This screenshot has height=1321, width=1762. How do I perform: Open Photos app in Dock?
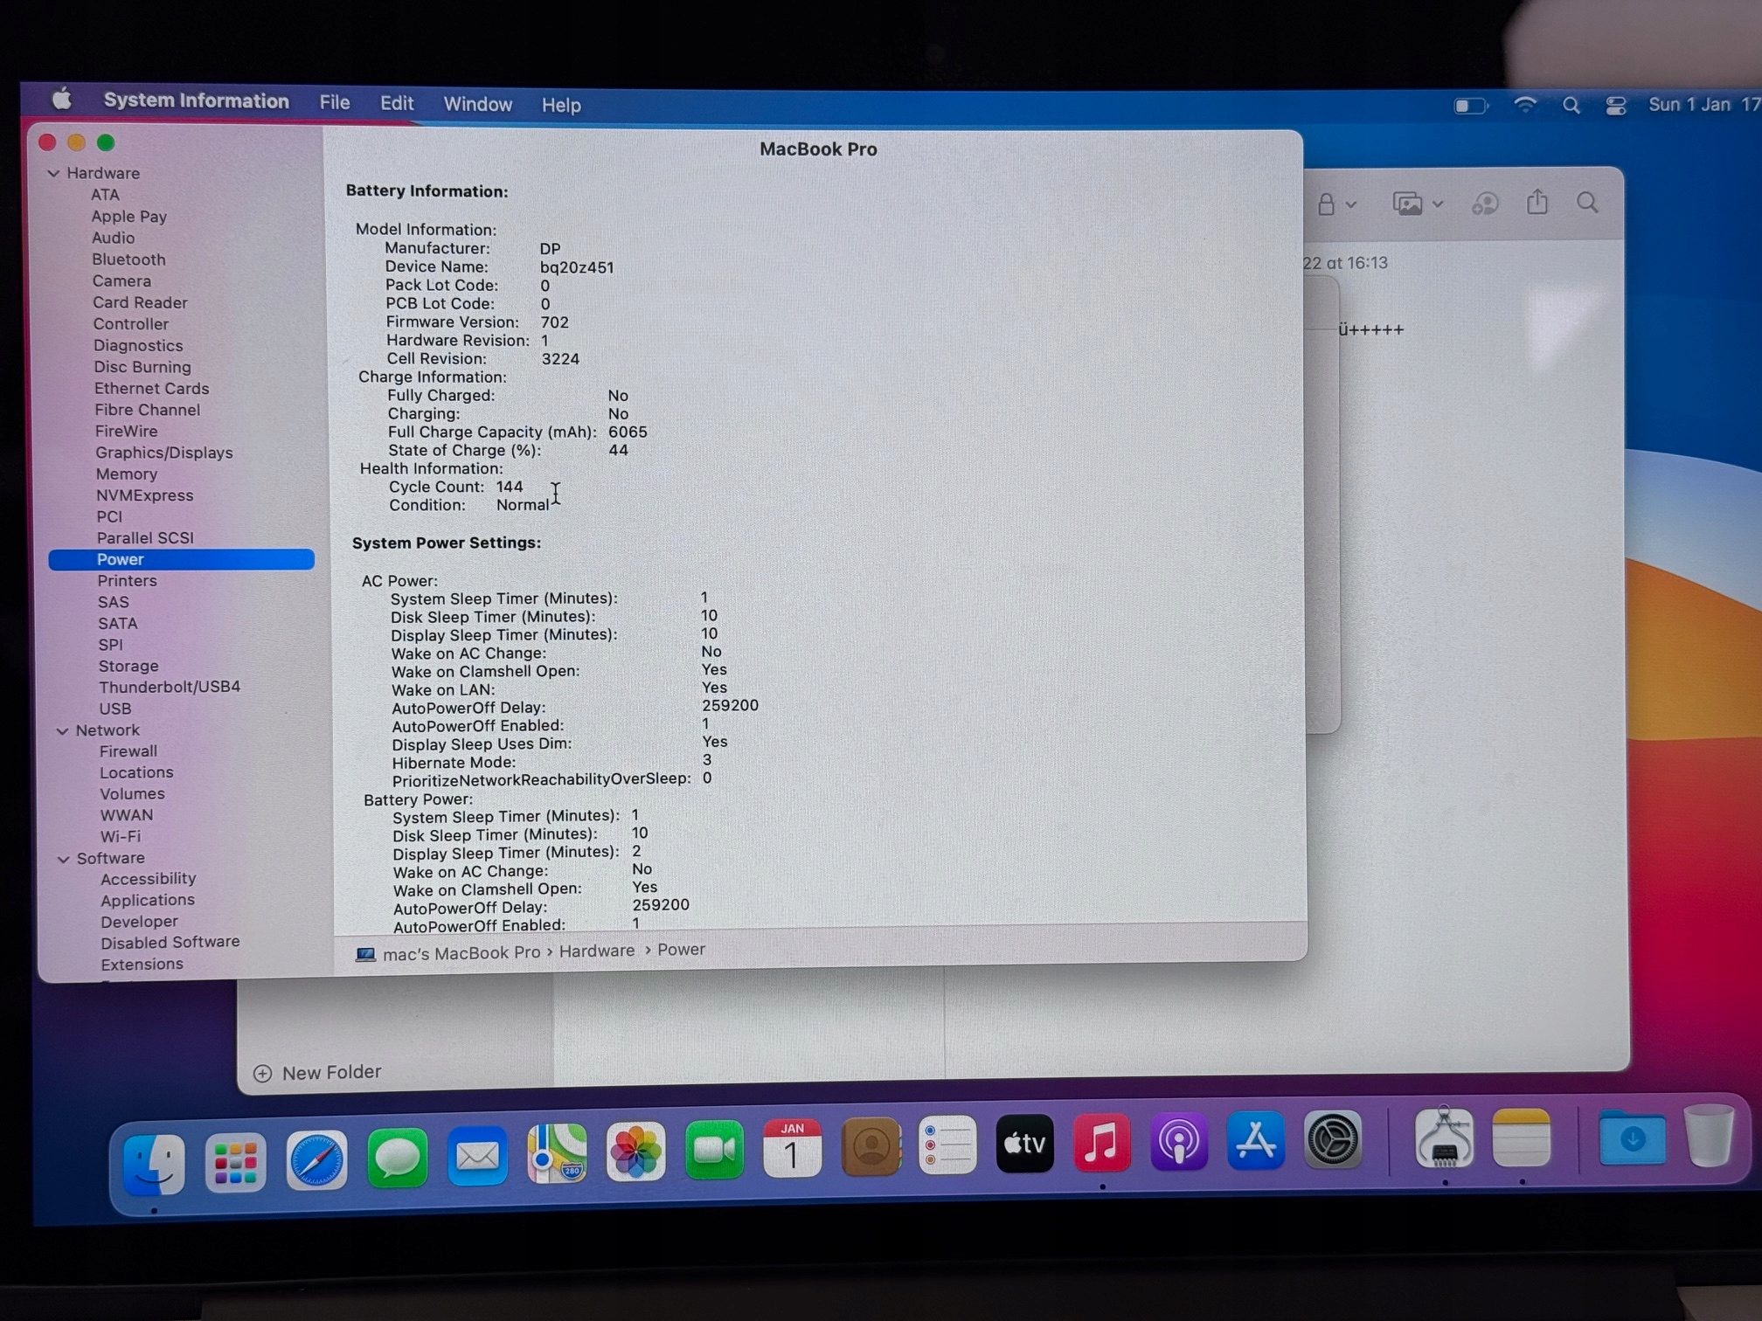pos(635,1152)
